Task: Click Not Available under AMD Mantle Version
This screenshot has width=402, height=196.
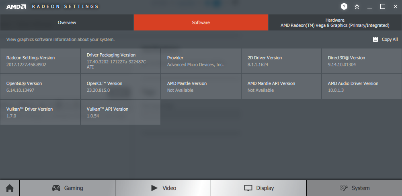Action: [x=180, y=90]
